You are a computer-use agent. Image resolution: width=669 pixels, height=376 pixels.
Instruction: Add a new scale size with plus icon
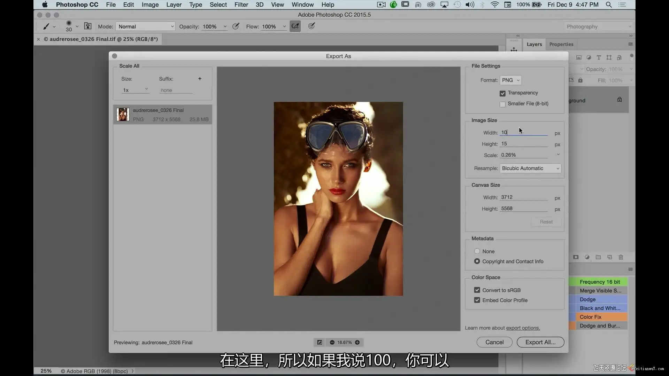pyautogui.click(x=200, y=79)
